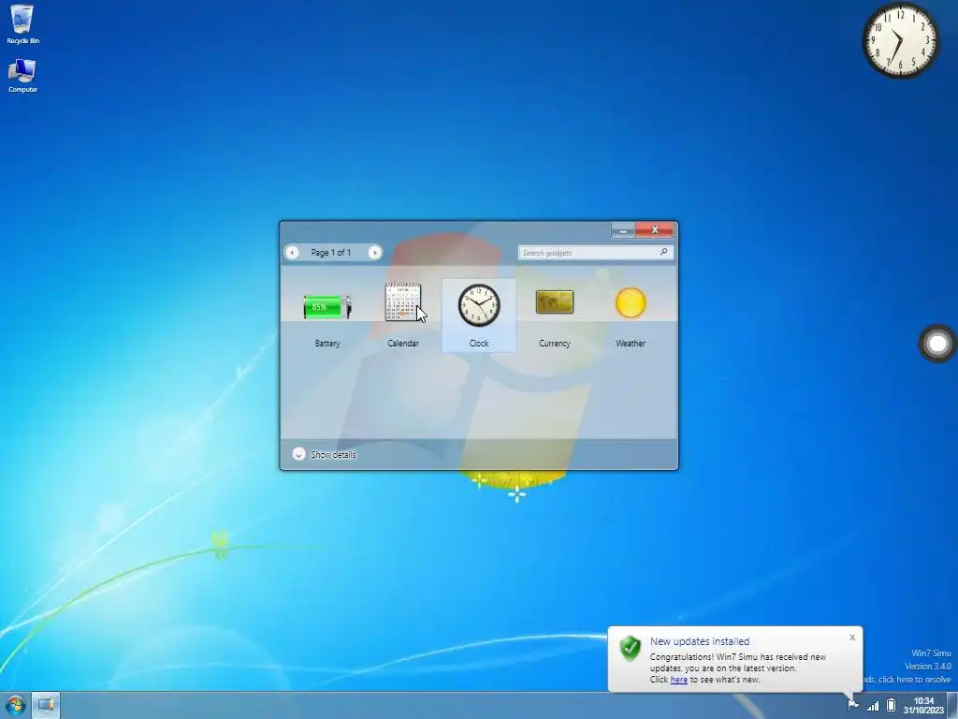
Task: Click the 'Weather' gadget label
Action: (x=631, y=344)
